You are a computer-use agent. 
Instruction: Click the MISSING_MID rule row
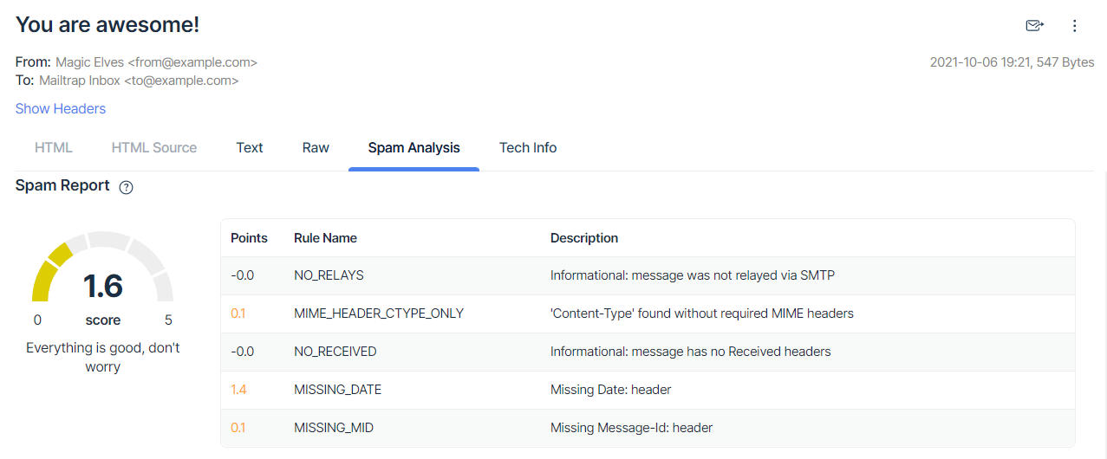334,428
